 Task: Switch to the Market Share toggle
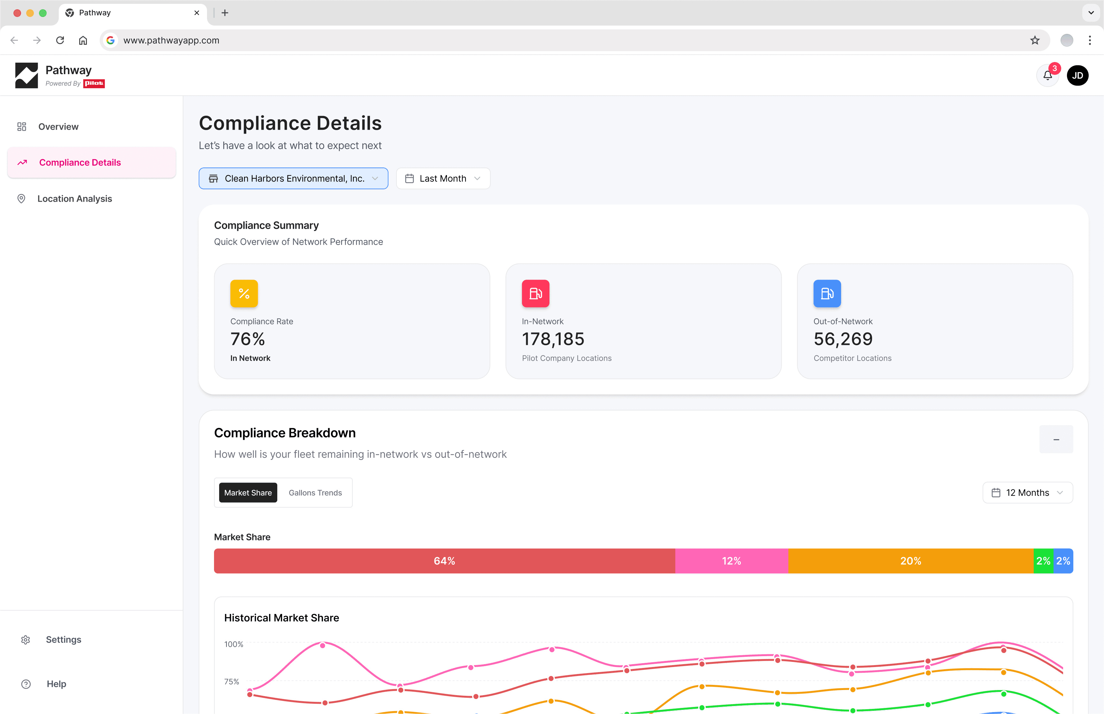[x=248, y=493]
